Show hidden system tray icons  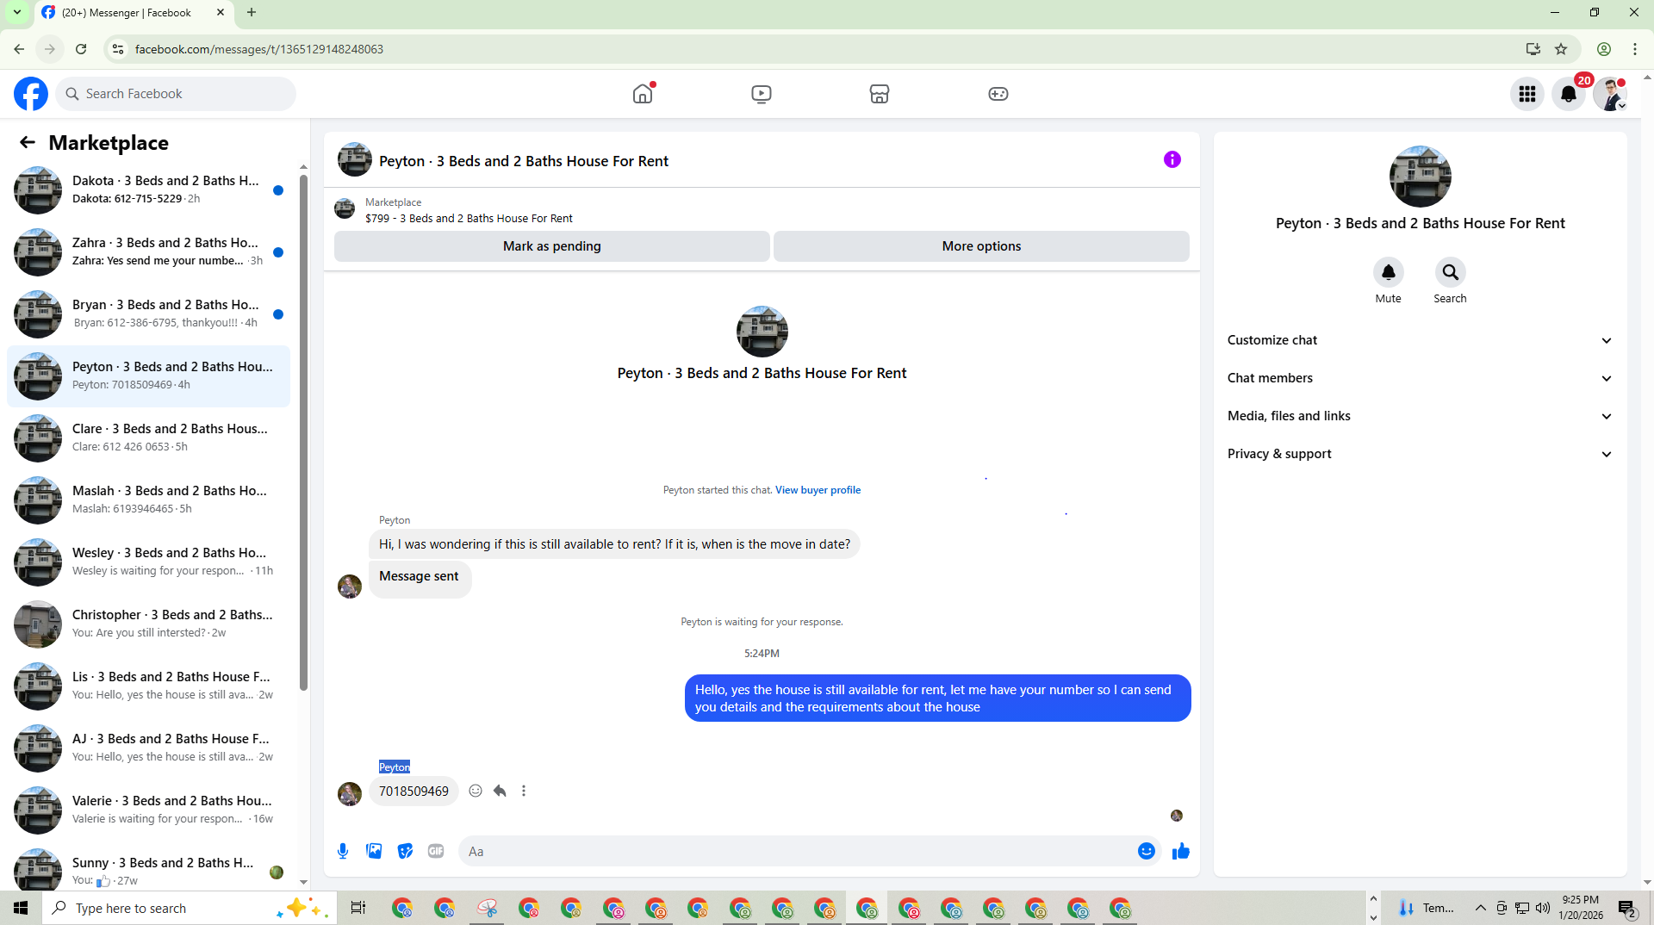pyautogui.click(x=1480, y=908)
